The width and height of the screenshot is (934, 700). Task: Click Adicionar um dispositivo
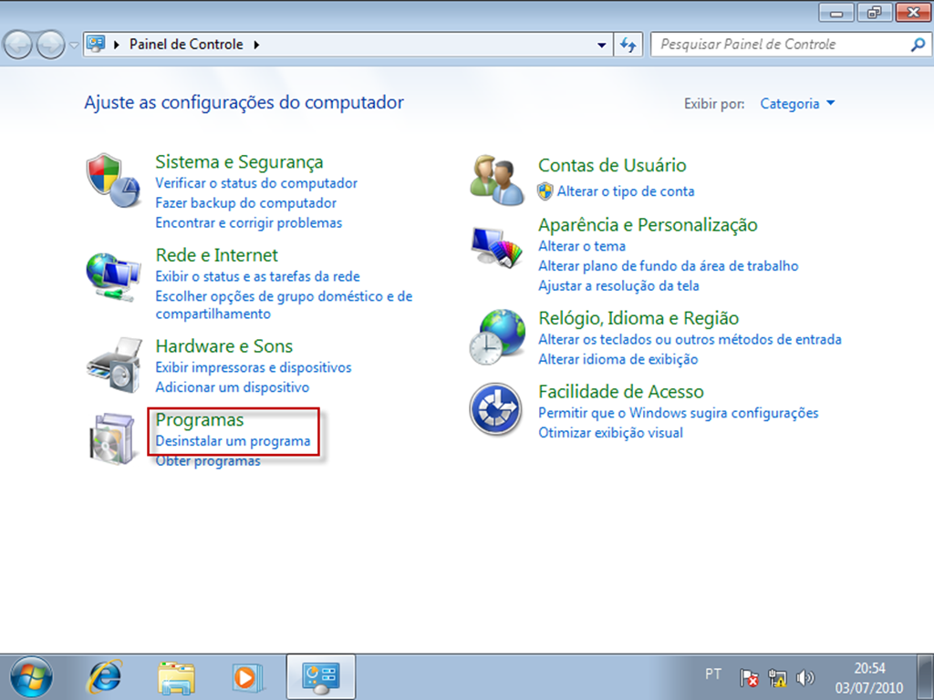[x=233, y=386]
